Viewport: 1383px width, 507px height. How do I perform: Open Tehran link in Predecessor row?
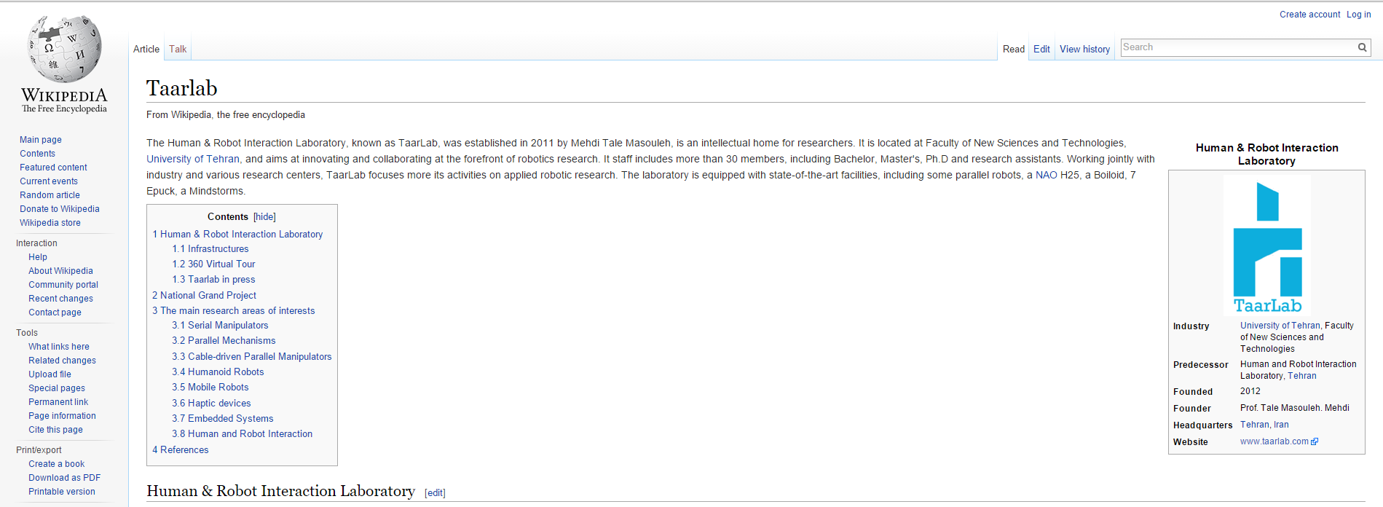[1301, 376]
